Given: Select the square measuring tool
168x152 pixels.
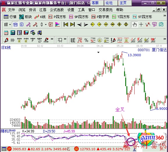Looking at the screenshot, I should click(60, 40).
